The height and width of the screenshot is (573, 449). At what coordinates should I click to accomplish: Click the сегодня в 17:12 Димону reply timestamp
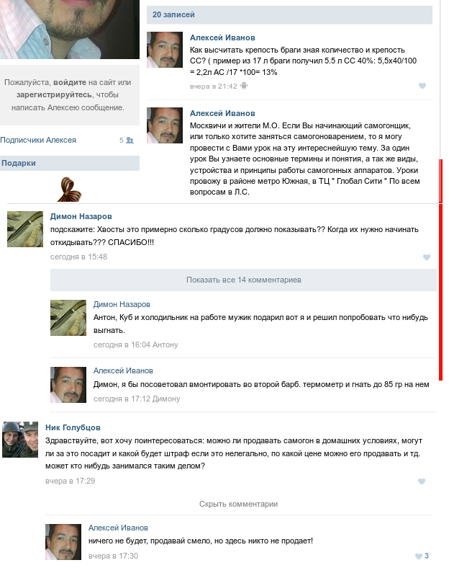[137, 399]
